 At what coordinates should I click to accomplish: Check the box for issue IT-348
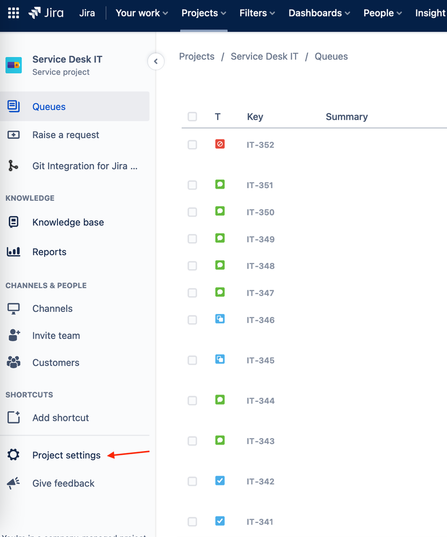(x=192, y=266)
